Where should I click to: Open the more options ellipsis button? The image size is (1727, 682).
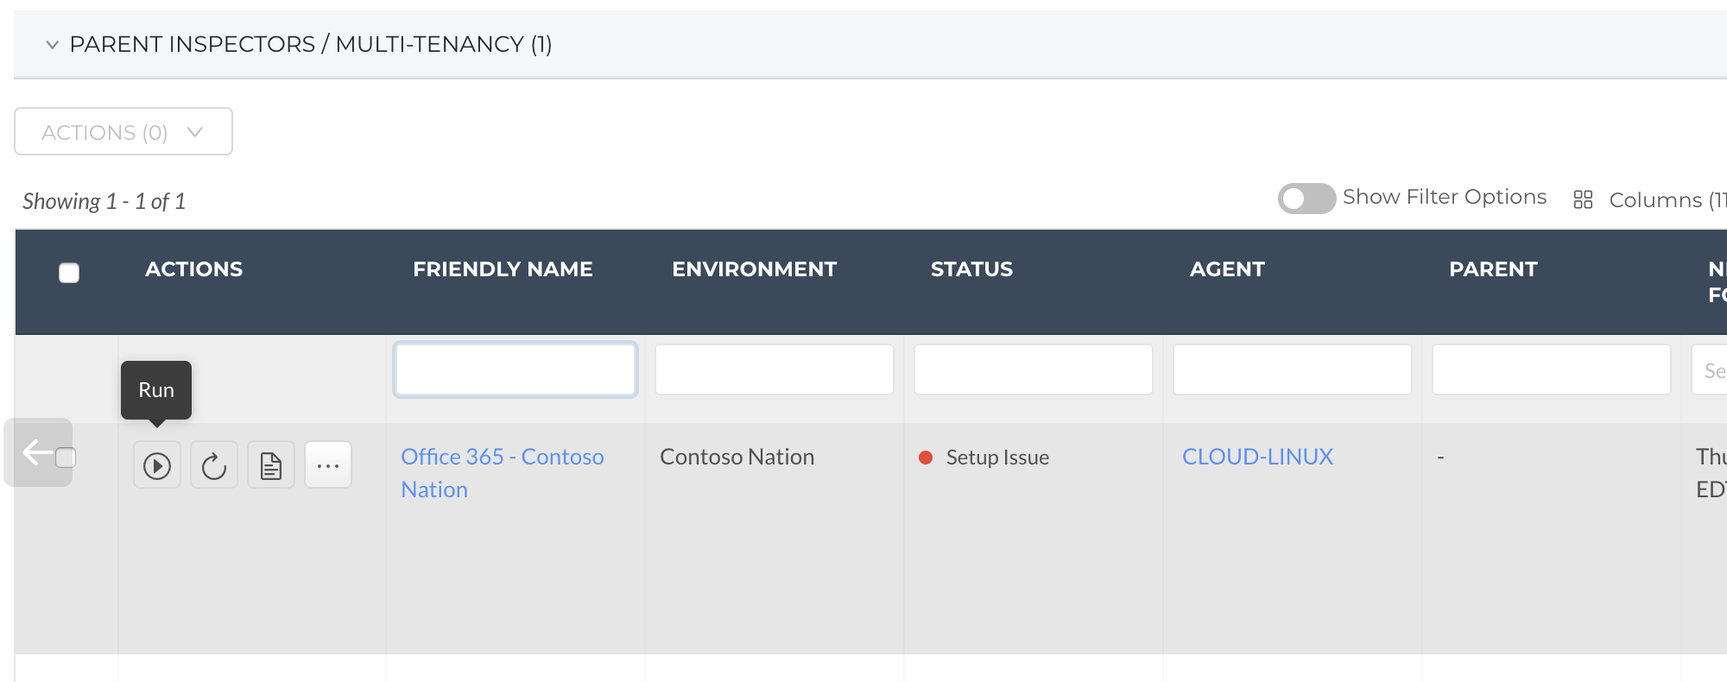[x=328, y=465]
